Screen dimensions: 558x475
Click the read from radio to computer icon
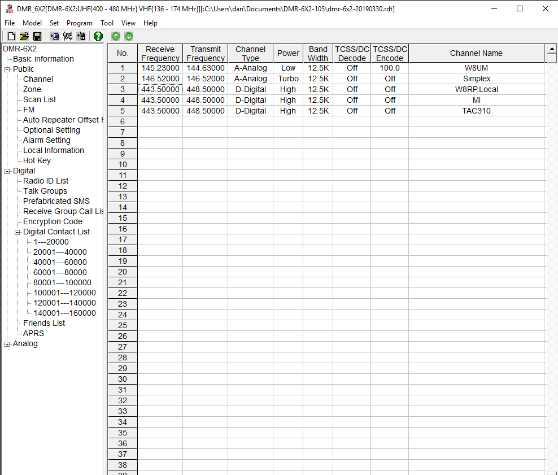55,36
